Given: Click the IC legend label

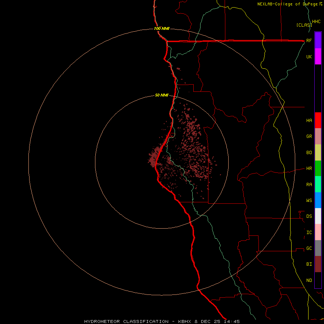Looking at the screenshot, I should coord(309,233).
